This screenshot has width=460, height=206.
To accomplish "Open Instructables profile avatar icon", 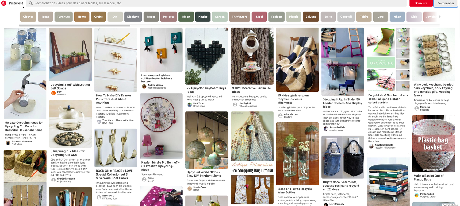I will point(416,195).
